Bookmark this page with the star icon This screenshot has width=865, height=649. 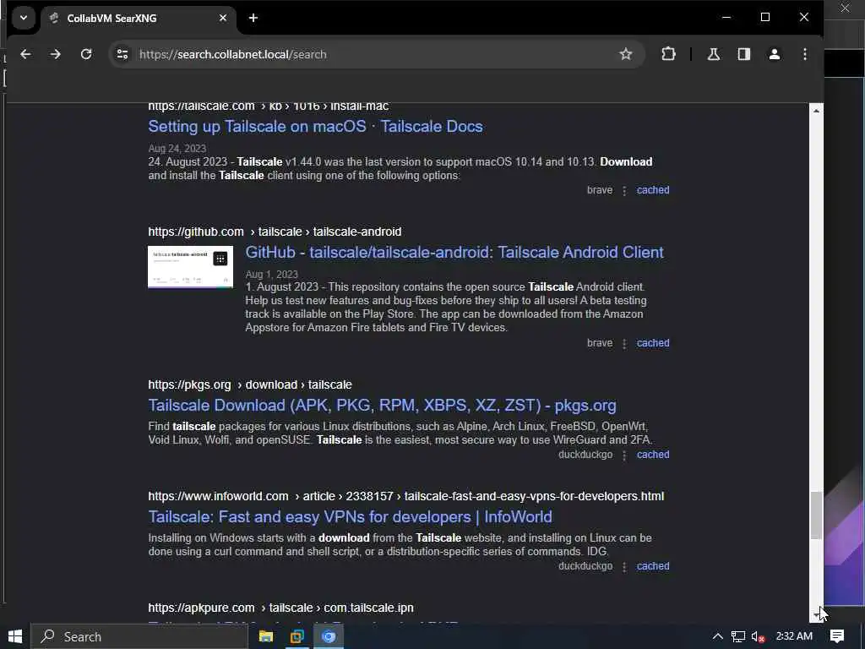click(x=625, y=54)
